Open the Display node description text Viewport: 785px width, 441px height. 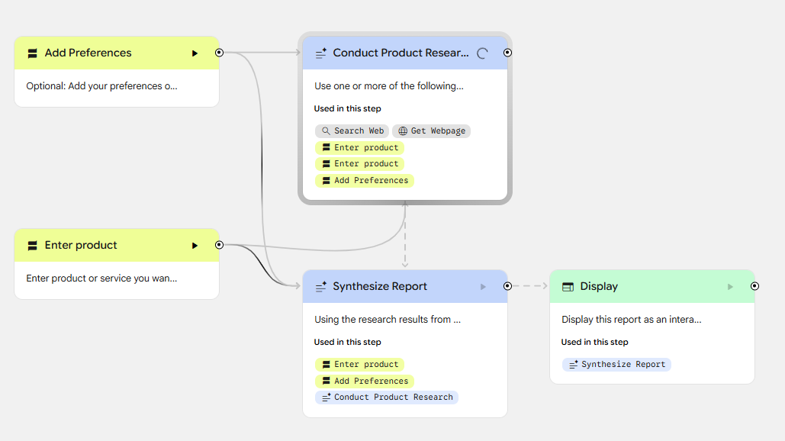coord(631,320)
